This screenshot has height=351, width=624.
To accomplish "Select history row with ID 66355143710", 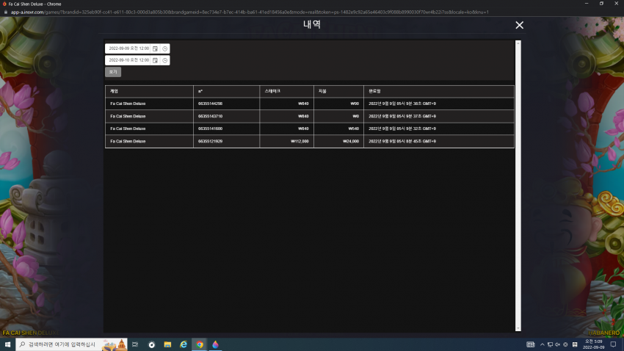I will pos(310,116).
